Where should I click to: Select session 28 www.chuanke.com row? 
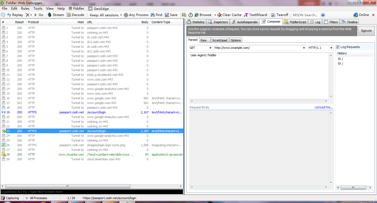[x=92, y=154]
